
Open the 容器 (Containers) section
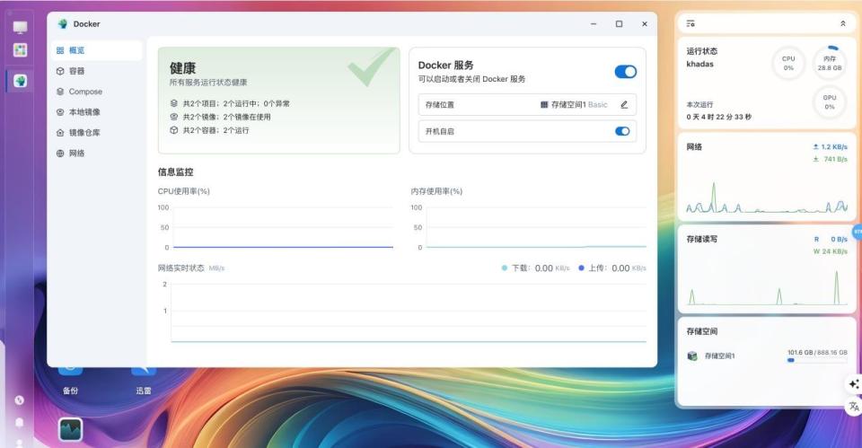click(x=76, y=71)
